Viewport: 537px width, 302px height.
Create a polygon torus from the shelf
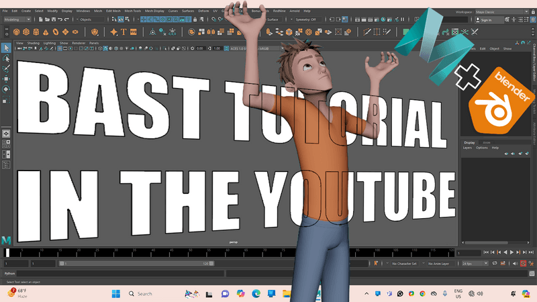pos(56,32)
